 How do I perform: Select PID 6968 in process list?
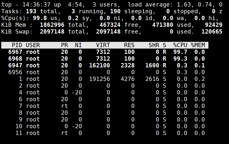tap(15, 59)
